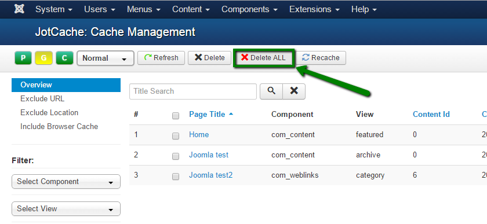Click the Joomla logo icon

click(19, 9)
